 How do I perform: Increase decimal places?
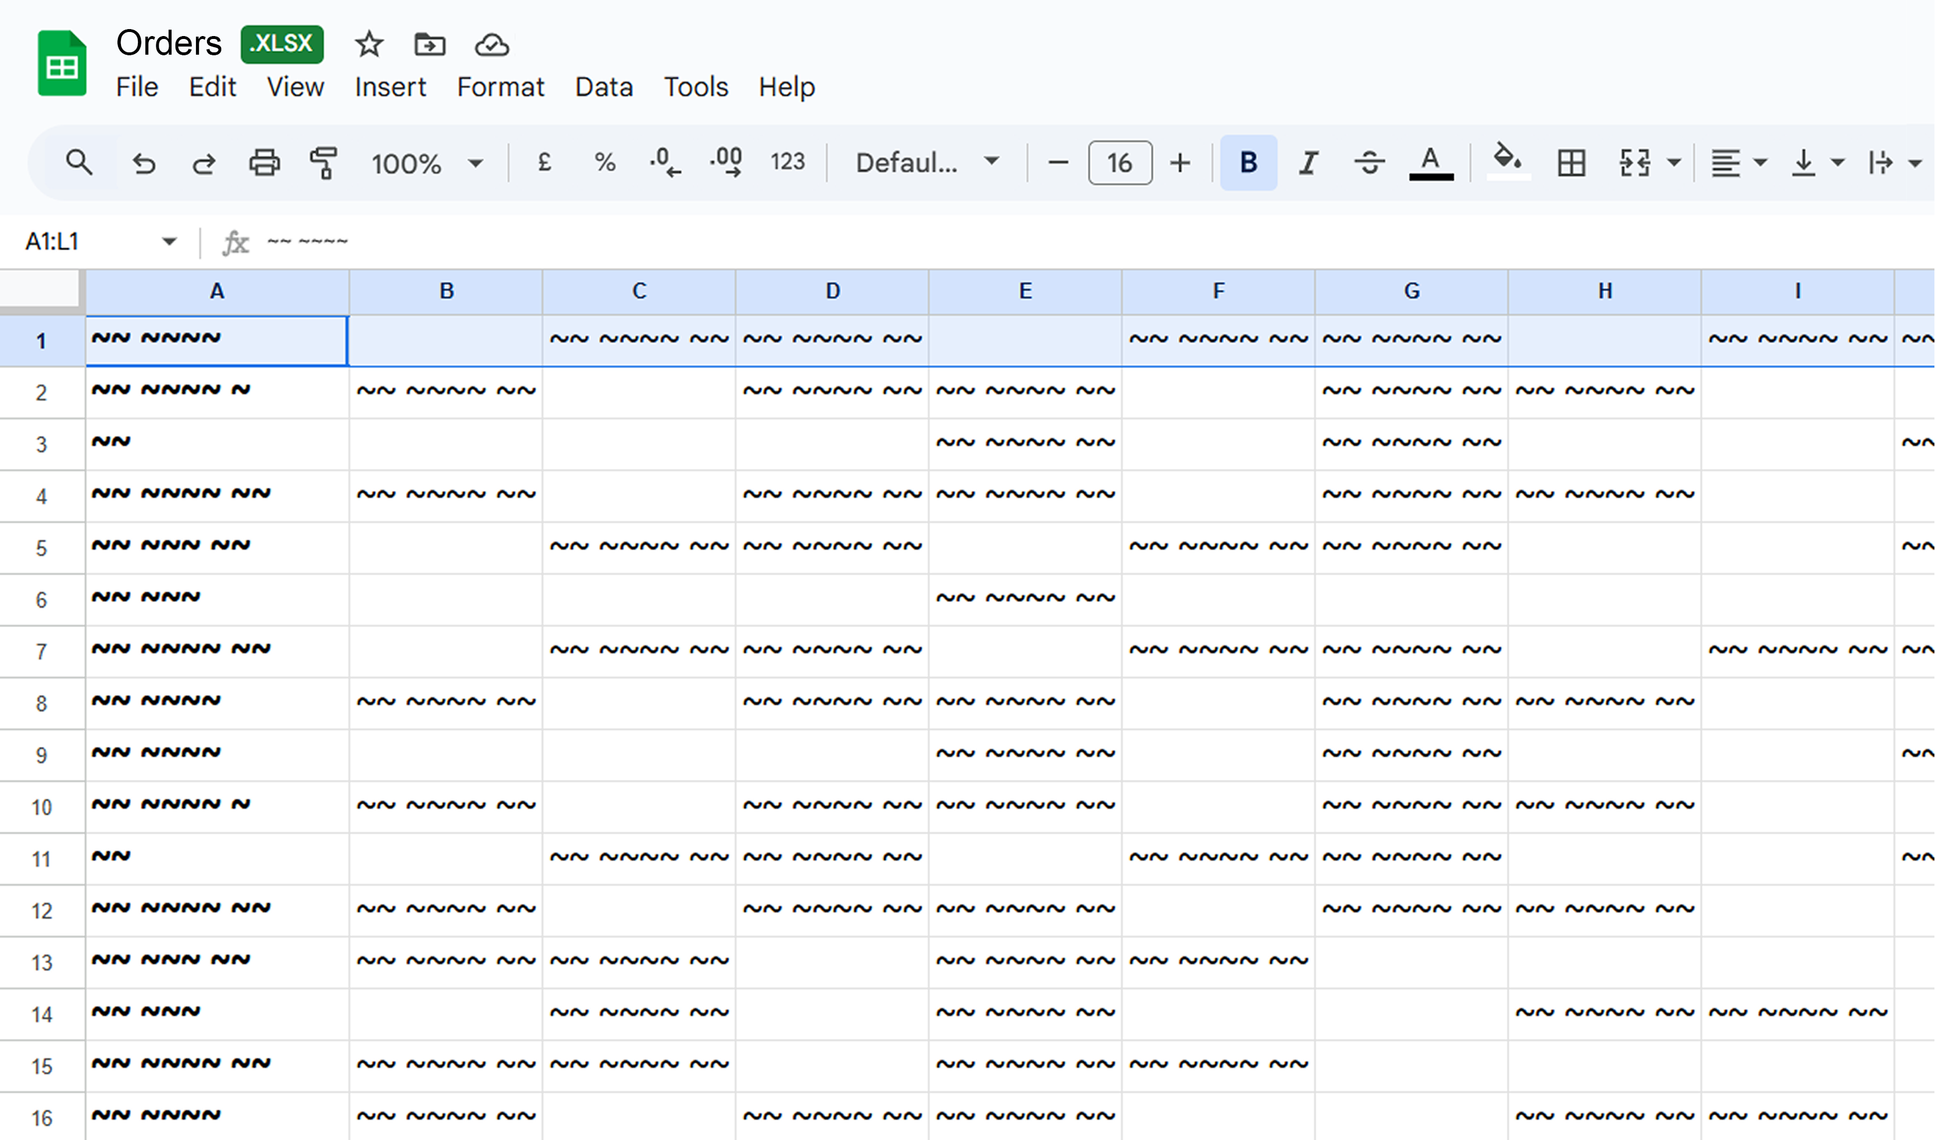(x=724, y=162)
